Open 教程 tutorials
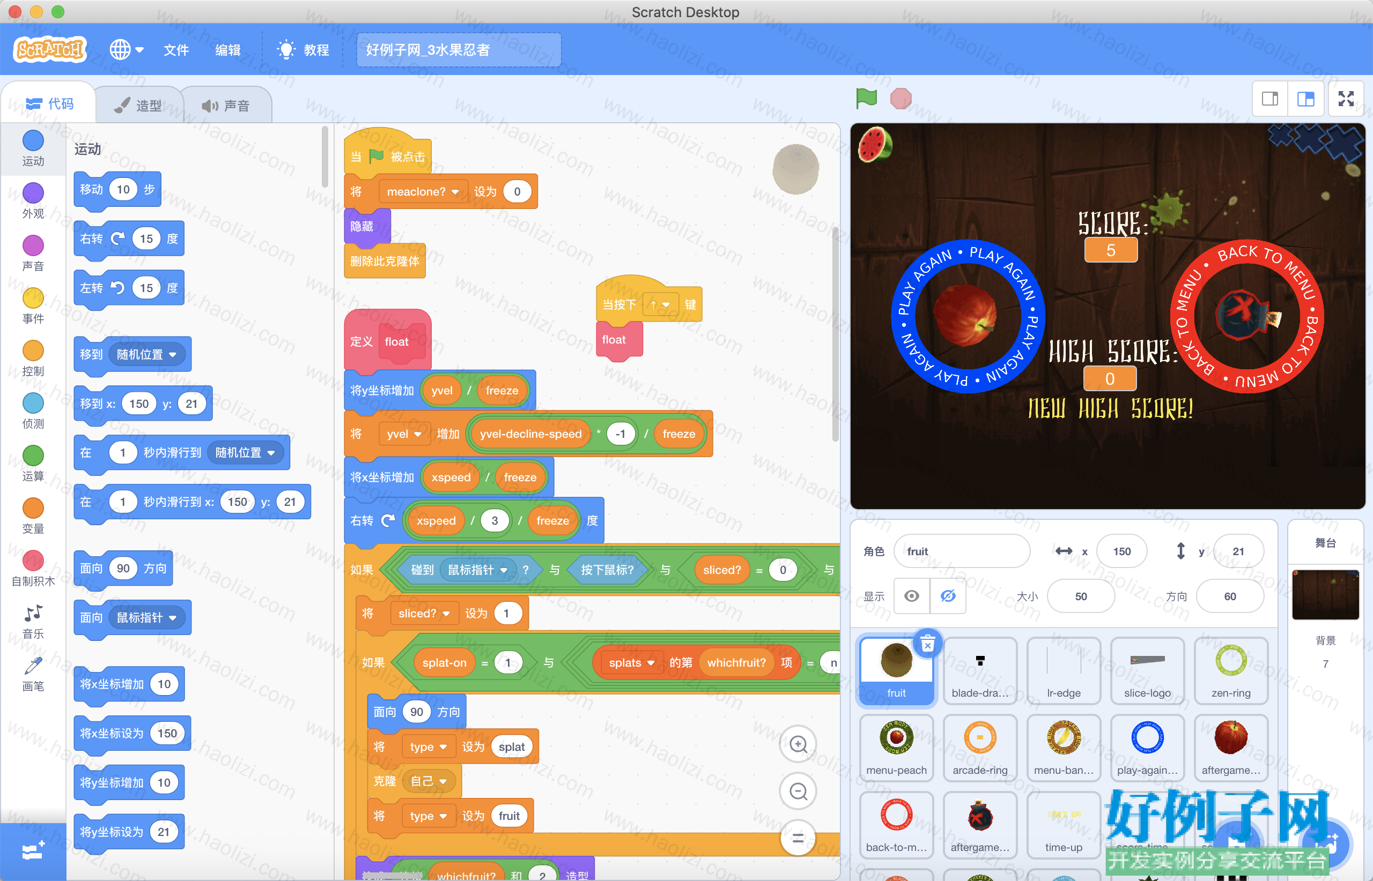The width and height of the screenshot is (1373, 881). (x=303, y=50)
